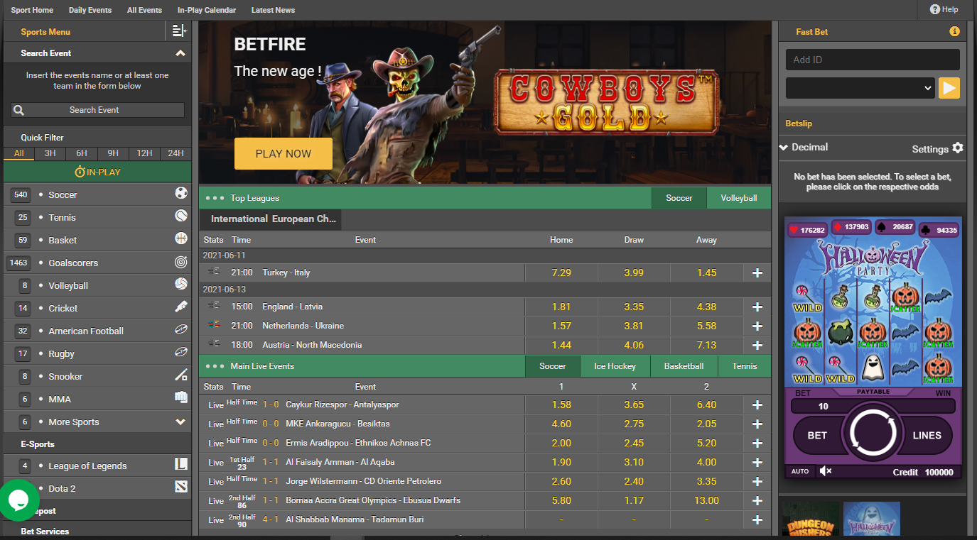Expand markets for Jorge Wilstermann - CD Oriente Petrolero
Viewport: 977px width, 540px height.
pyautogui.click(x=757, y=481)
